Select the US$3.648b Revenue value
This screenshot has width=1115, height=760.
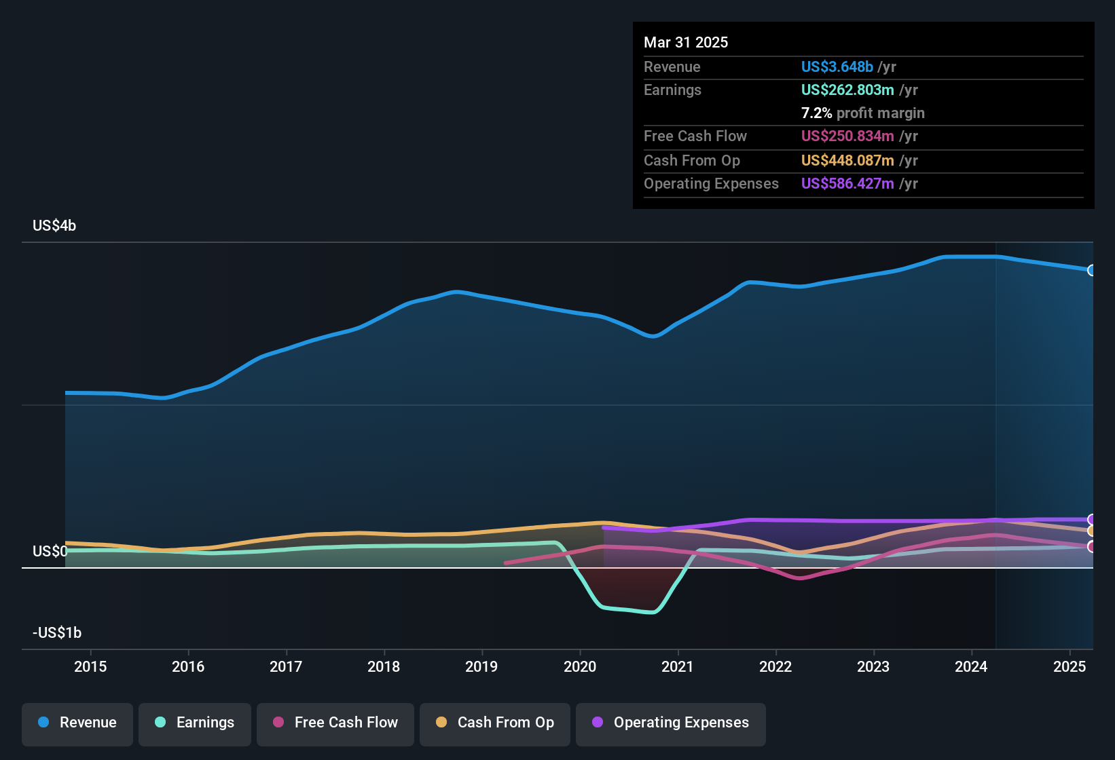[837, 66]
